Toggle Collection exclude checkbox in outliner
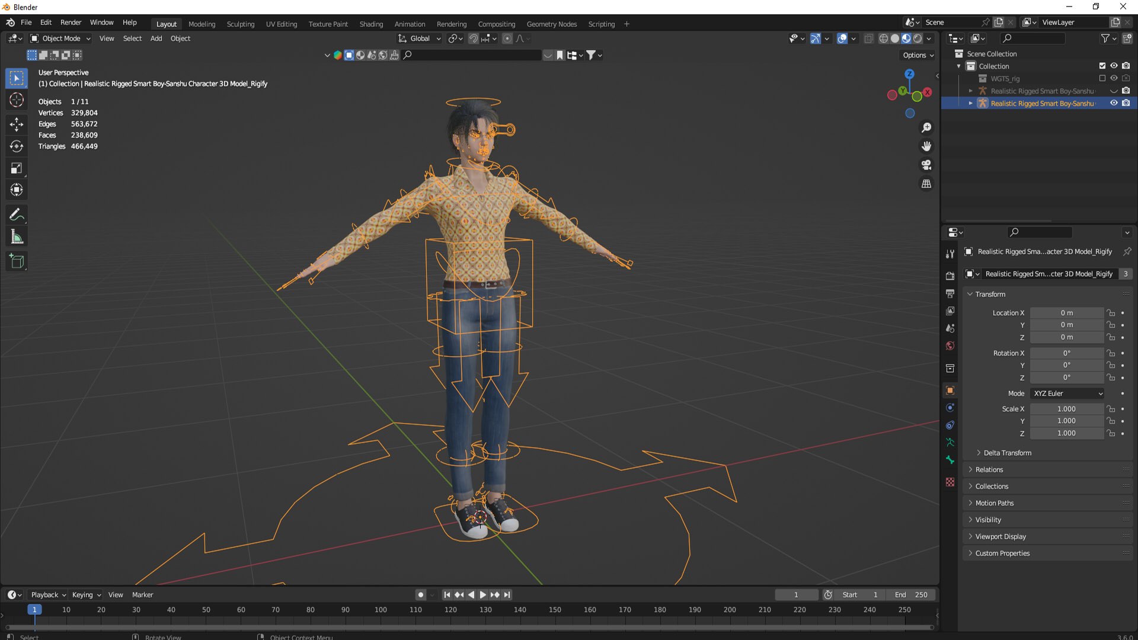Viewport: 1138px width, 640px height. 1102,66
